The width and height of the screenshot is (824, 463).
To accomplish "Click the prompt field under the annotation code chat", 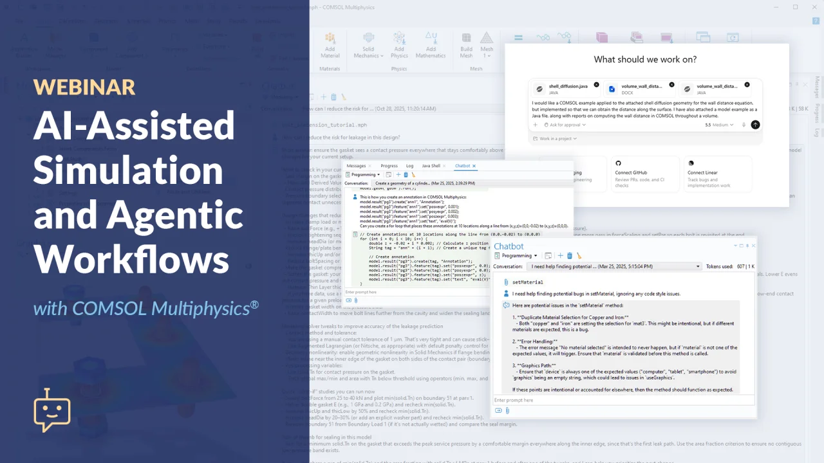I will tap(418, 292).
